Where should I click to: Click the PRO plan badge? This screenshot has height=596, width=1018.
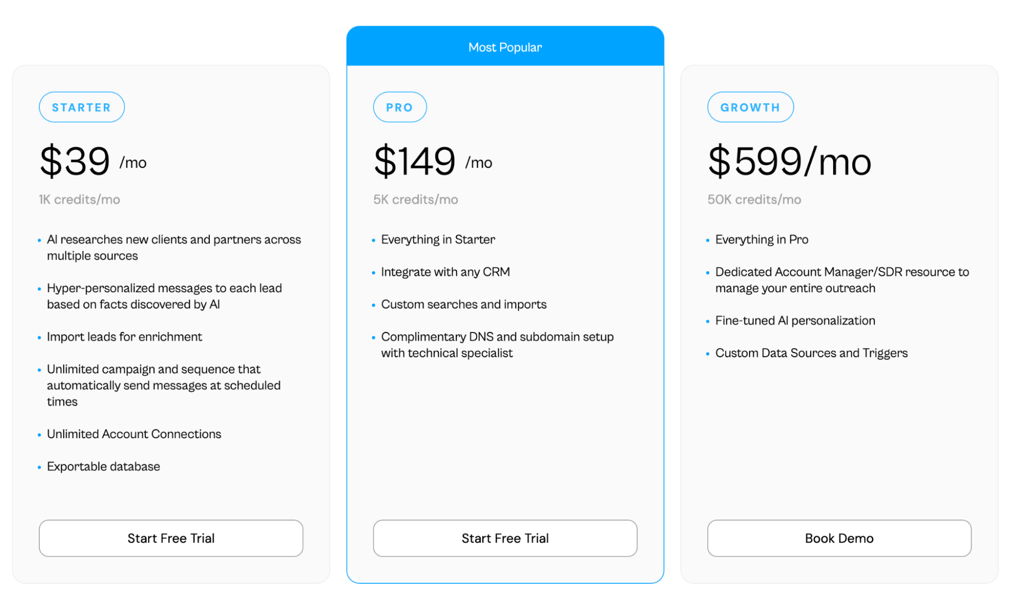click(400, 107)
